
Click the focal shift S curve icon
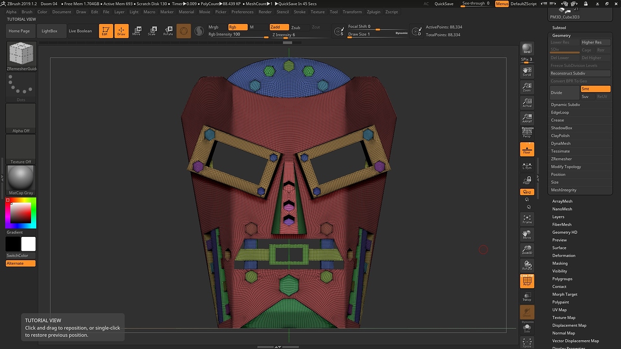(x=339, y=32)
